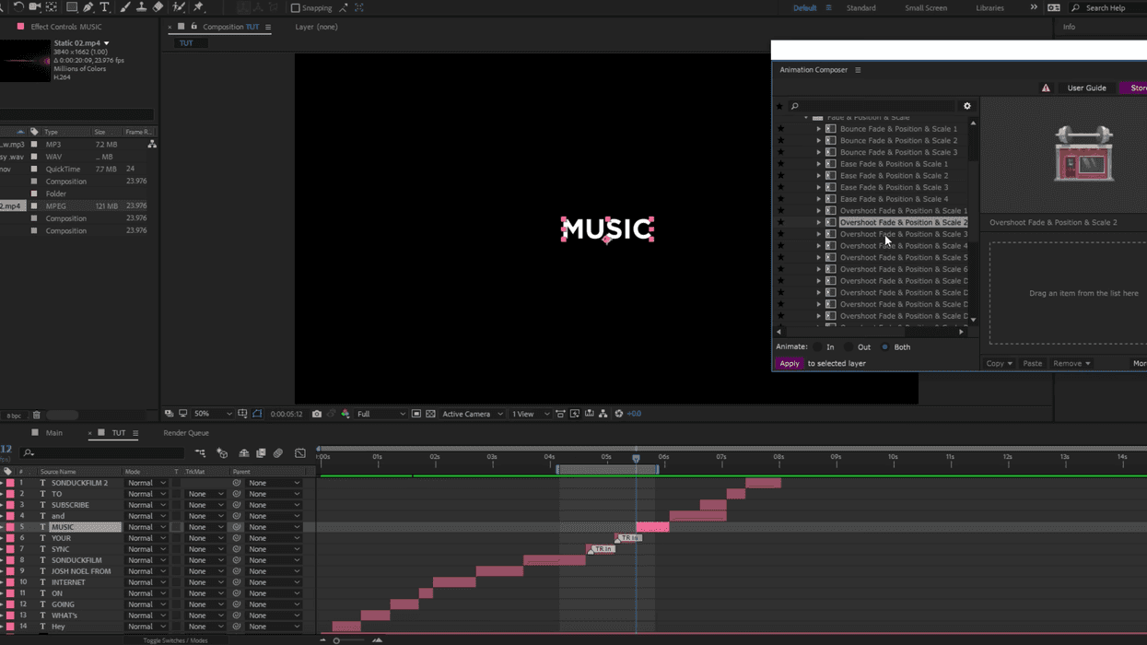The image size is (1147, 645).
Task: Expand Overshoot Fade & Position & Scale 1 preset
Action: [818, 211]
